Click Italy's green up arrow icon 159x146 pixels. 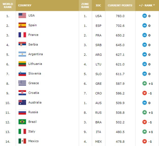pyautogui.click(x=145, y=132)
